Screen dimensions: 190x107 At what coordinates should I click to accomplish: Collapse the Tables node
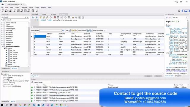click(4, 48)
